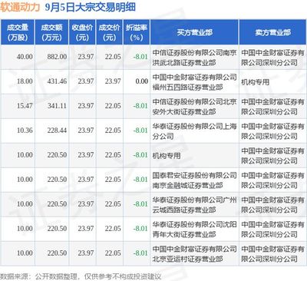Image resolution: width=307 pixels, height=281 pixels.
Task: Select the 成交价(元) column header
Action: point(110,32)
